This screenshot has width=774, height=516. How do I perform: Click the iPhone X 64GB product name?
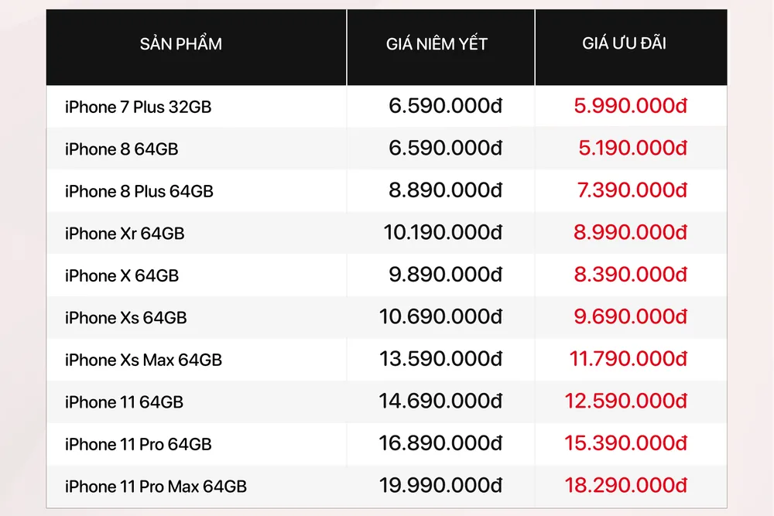tap(122, 275)
